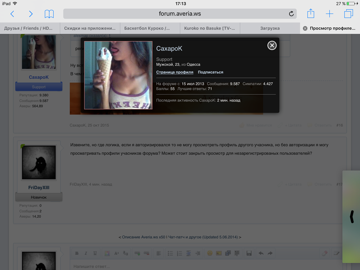The image size is (360, 270).
Task: Open the Safari share sheet icon
Action: (311, 14)
